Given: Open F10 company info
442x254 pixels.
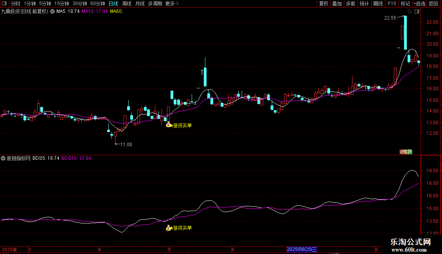Looking at the screenshot, I should [392, 4].
